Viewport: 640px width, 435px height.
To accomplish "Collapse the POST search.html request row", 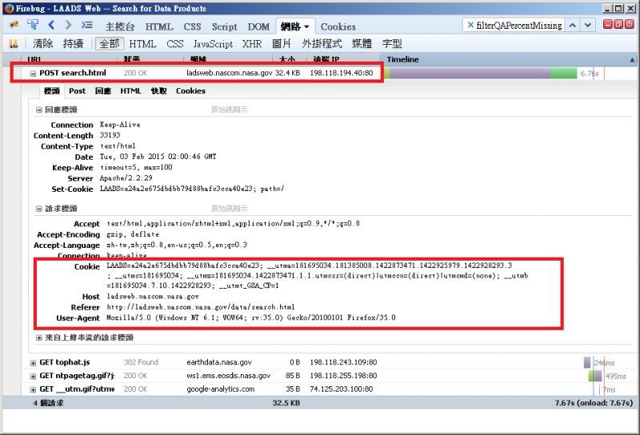I will pyautogui.click(x=33, y=73).
